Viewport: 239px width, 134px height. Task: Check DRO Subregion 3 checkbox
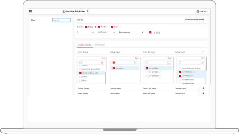(x=147, y=76)
